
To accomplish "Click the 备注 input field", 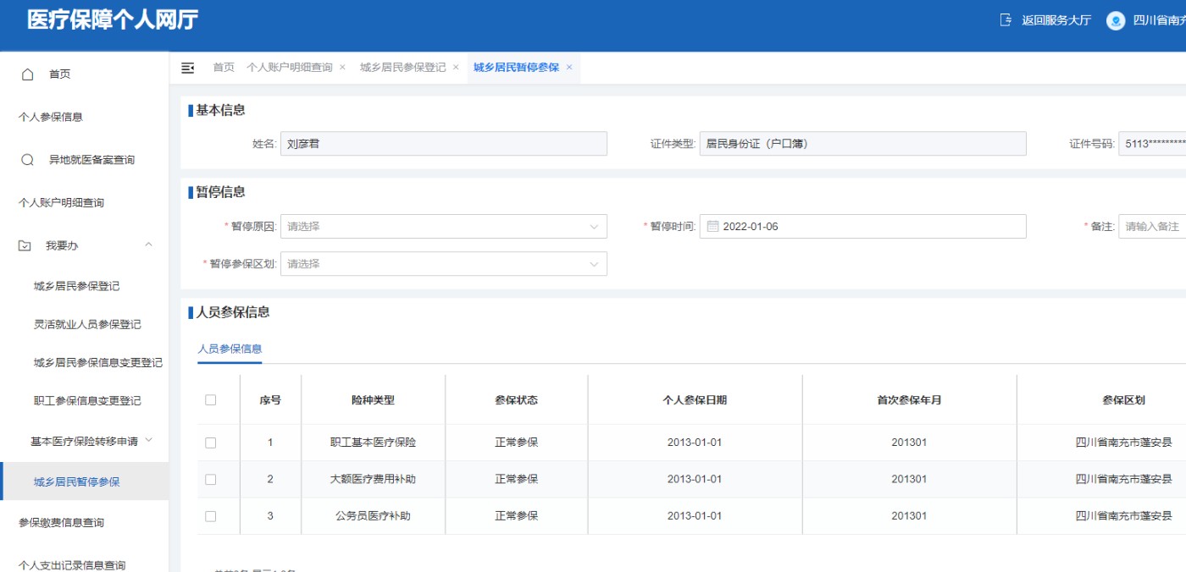I will [x=1152, y=227].
